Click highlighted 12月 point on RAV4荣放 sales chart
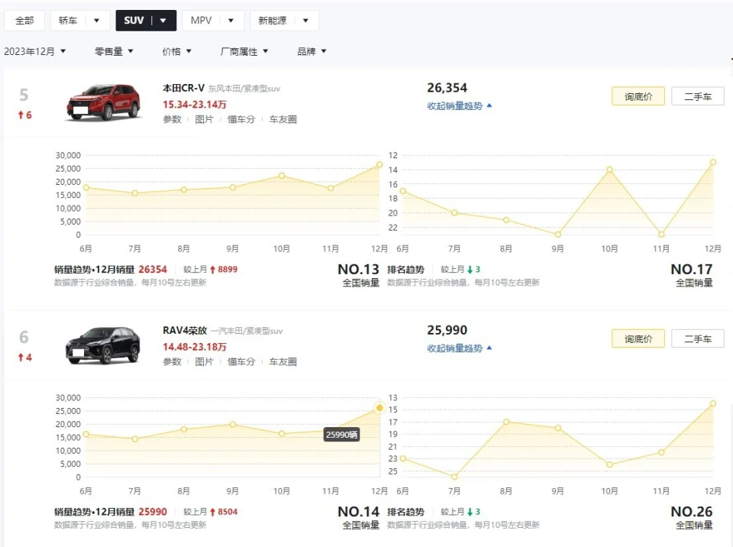 coord(379,408)
